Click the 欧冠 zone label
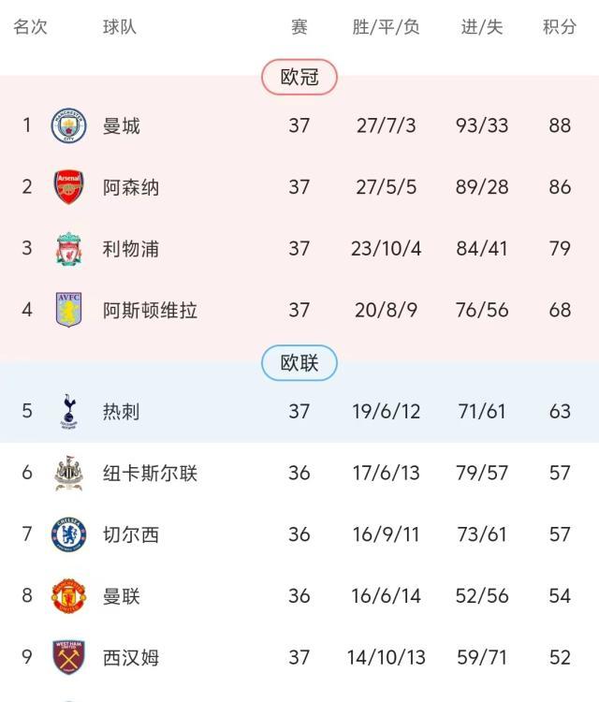Image resolution: width=599 pixels, height=702 pixels. point(299,77)
